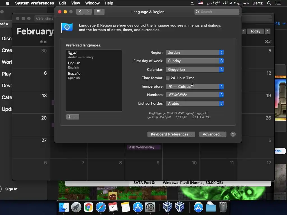Remove language with minus button
The image size is (287, 215).
76,117
